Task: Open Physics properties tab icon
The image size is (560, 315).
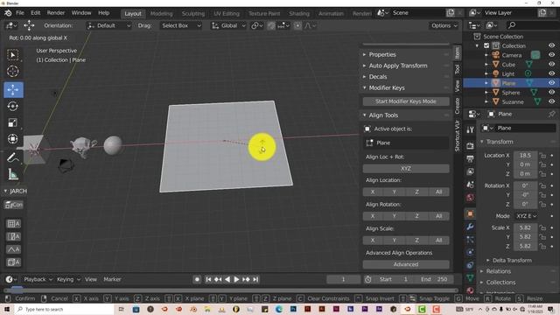Action: [470, 252]
